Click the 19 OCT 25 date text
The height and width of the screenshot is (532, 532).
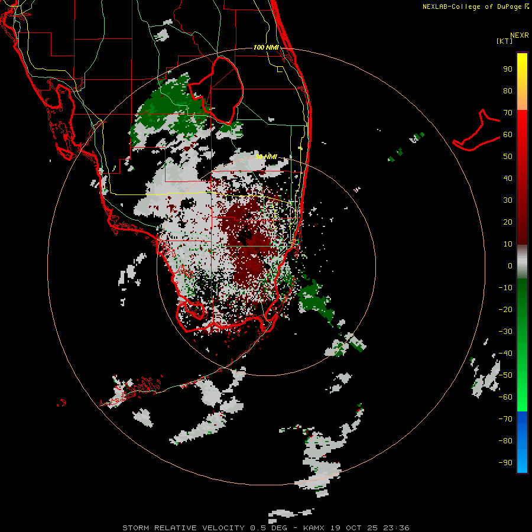point(354,528)
